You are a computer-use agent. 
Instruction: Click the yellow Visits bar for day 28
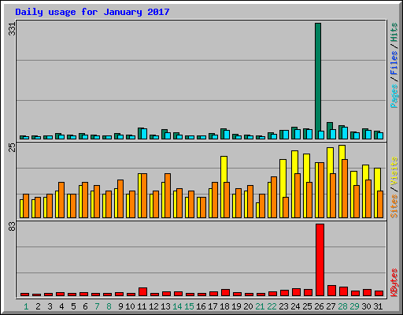tap(342, 152)
